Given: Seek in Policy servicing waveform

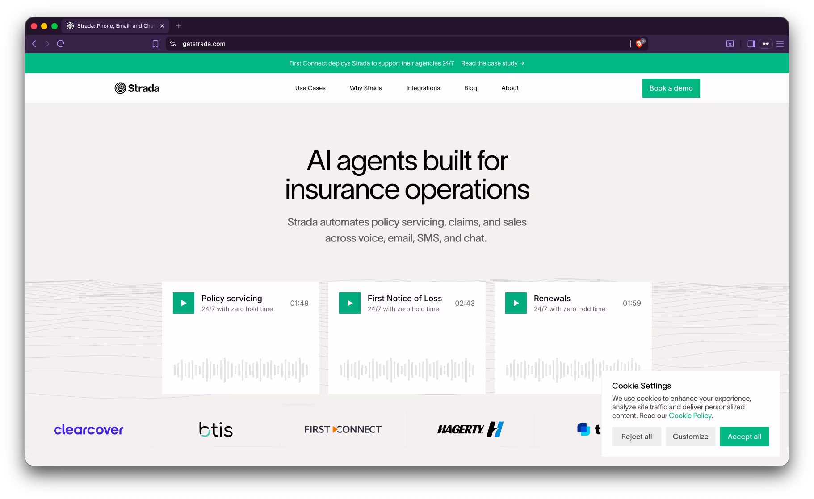Looking at the screenshot, I should coord(241,370).
